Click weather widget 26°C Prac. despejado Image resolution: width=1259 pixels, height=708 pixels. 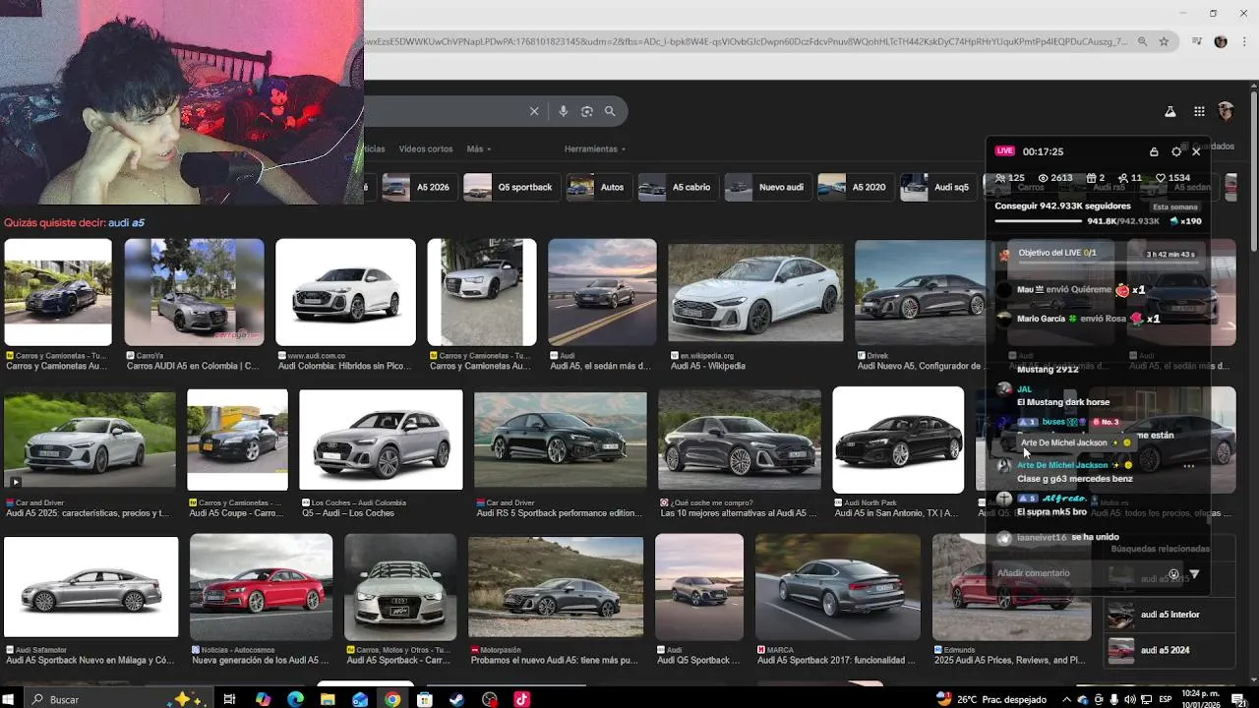pyautogui.click(x=991, y=699)
